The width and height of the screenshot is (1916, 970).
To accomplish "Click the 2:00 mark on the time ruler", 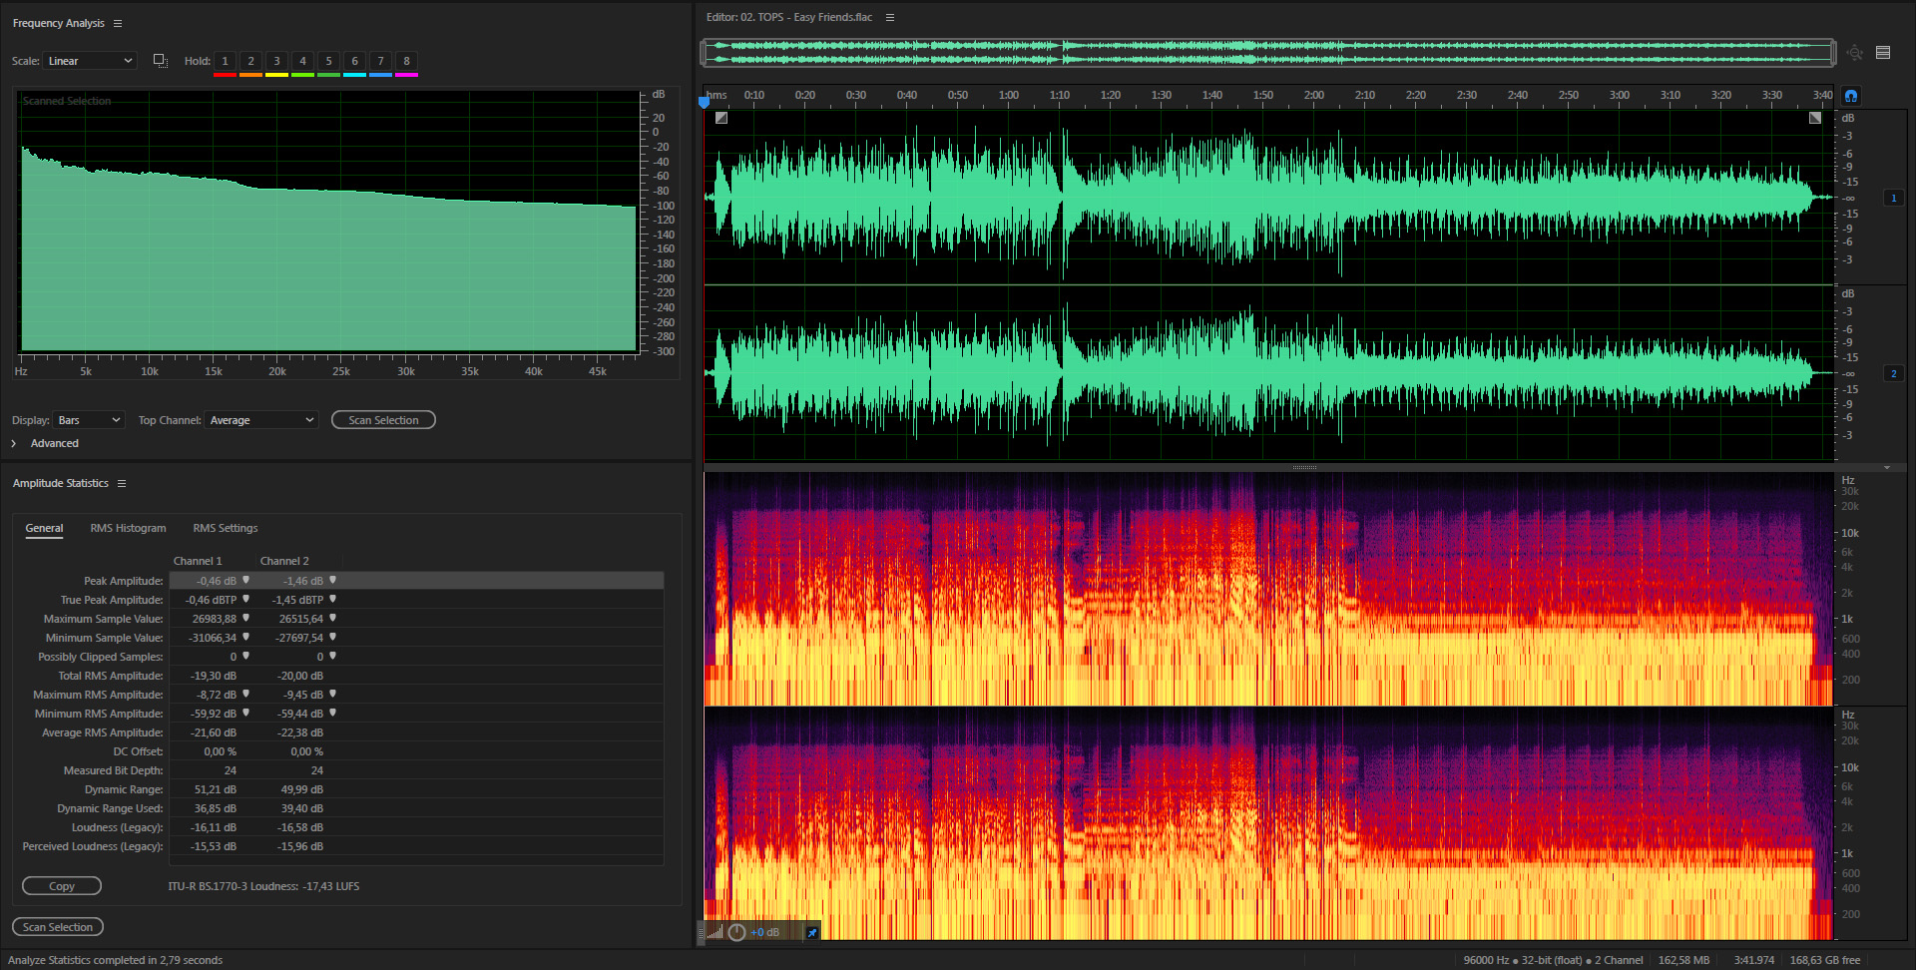I will [x=1314, y=96].
